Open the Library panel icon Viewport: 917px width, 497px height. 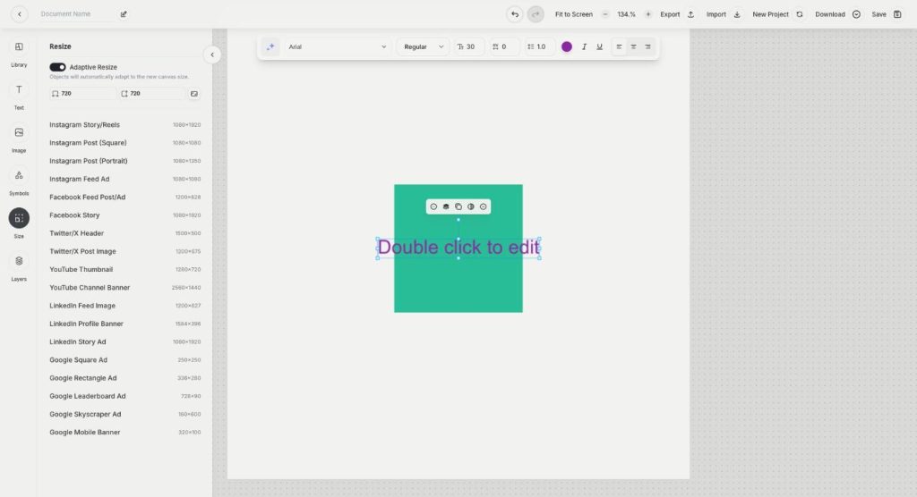coord(19,46)
